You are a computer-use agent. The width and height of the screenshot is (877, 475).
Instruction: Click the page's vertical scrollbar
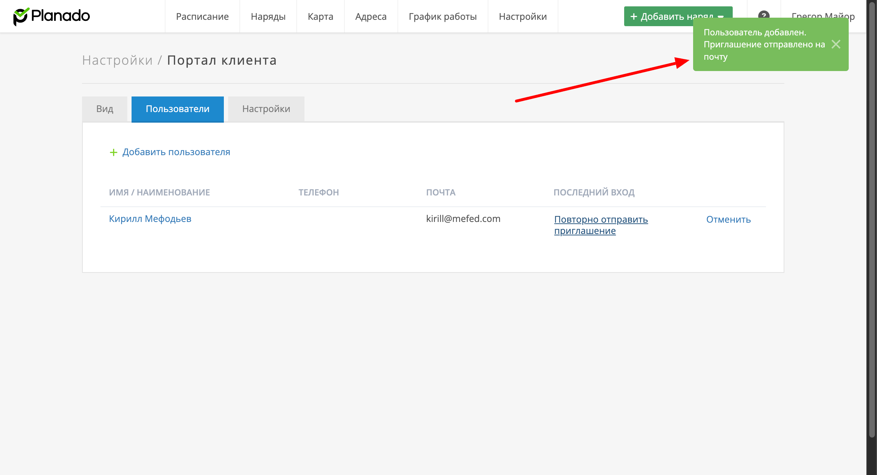[872, 219]
